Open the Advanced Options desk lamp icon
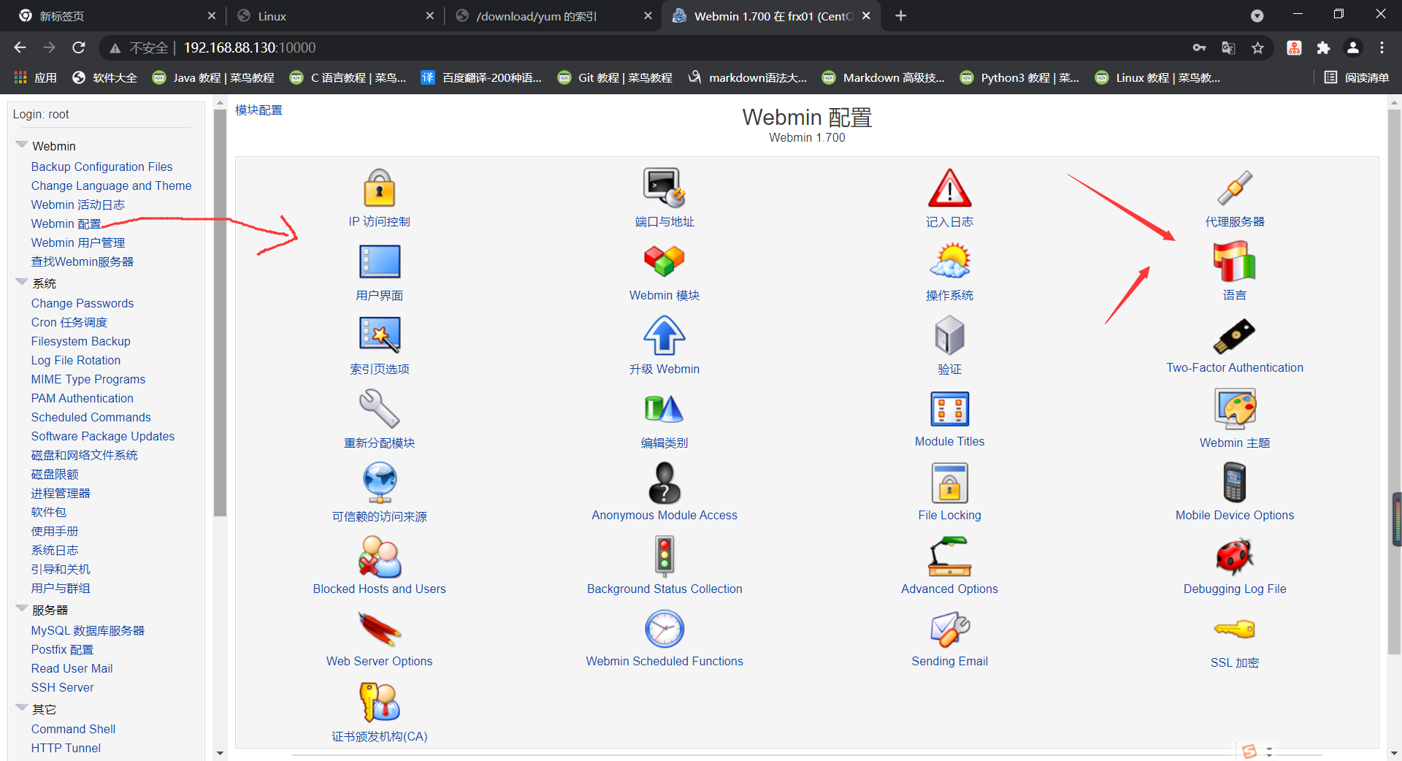1402x761 pixels. coord(949,557)
